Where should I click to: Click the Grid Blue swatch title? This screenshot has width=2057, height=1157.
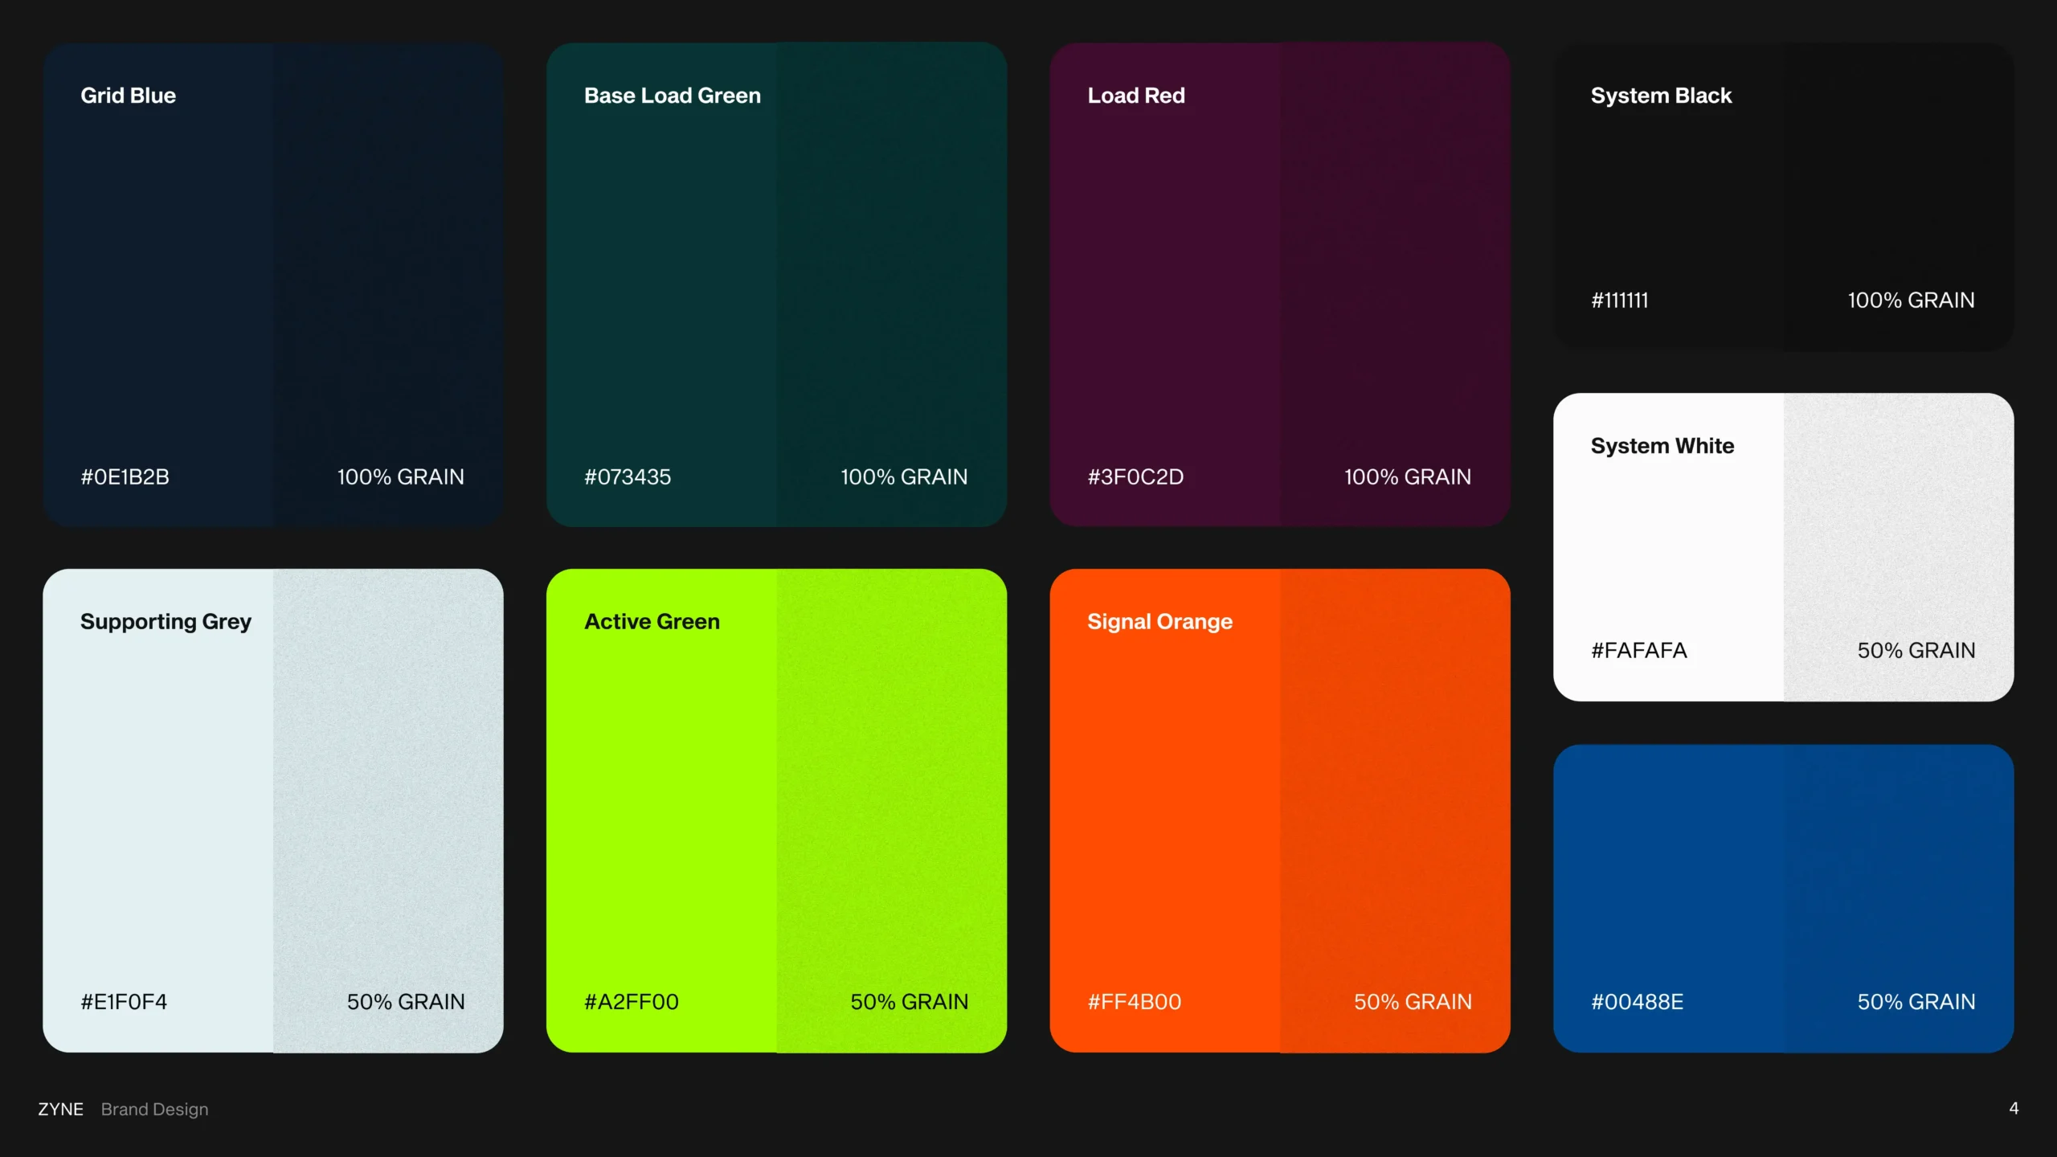click(x=128, y=95)
